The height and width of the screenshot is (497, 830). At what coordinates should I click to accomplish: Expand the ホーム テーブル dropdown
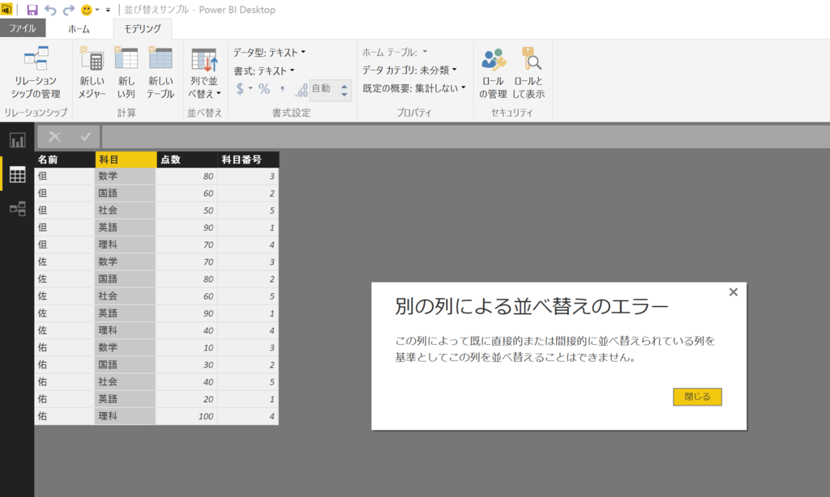(x=395, y=53)
